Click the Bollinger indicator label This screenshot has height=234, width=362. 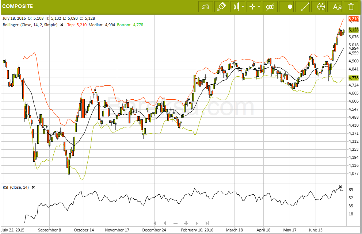[30, 25]
